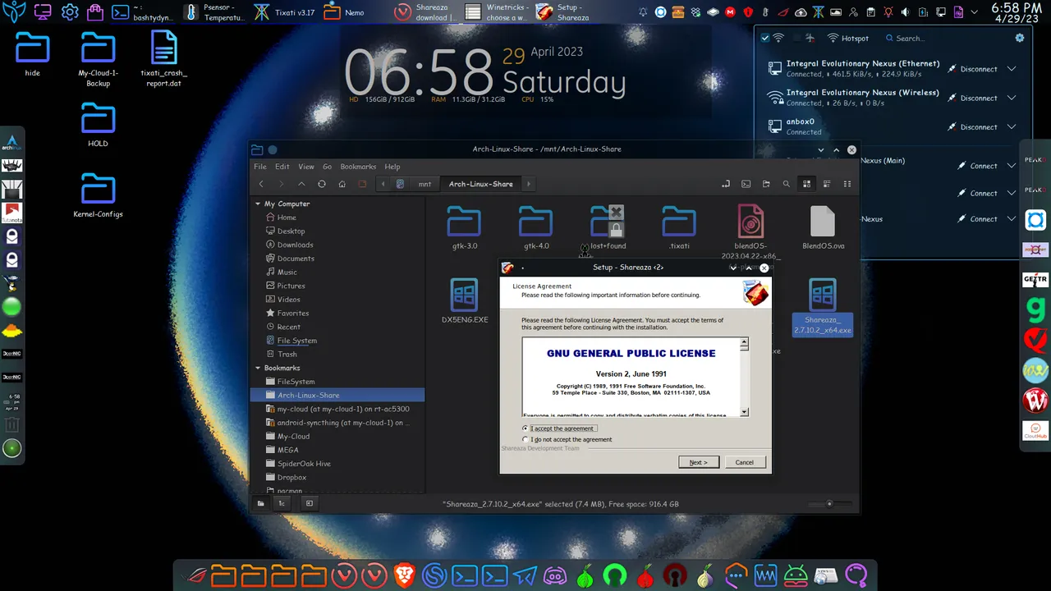Disconnect the Wireless connection

click(x=973, y=98)
